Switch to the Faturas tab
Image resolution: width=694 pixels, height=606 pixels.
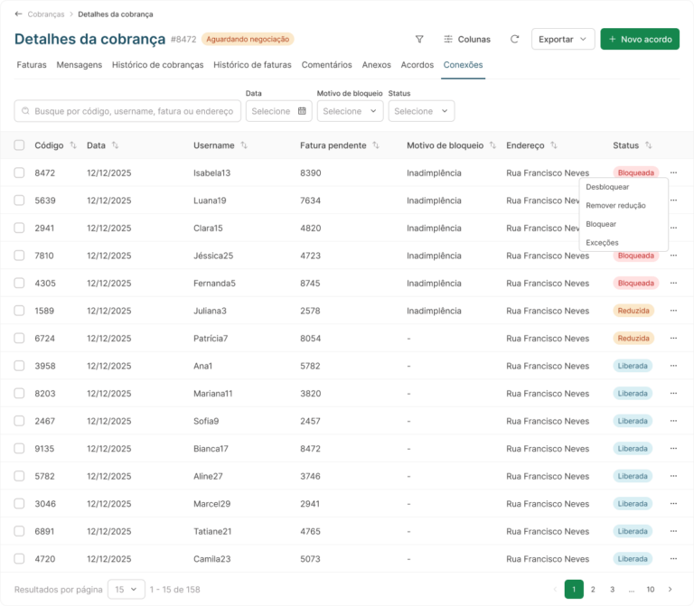point(32,65)
